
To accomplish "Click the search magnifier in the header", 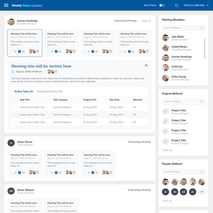I will tap(176, 6).
